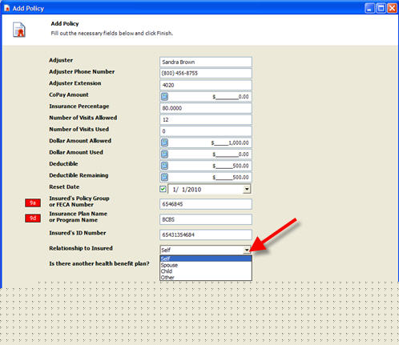Screen dimensions: 399x345
Task: Click the Policy Group or FECA Number field
Action: click(206, 204)
